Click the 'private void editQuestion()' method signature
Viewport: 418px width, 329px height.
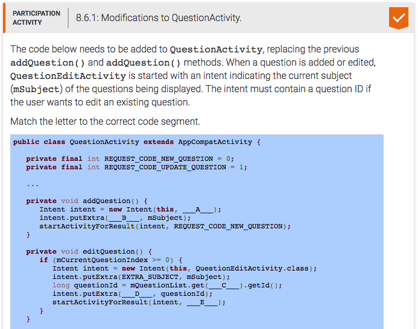[89, 252]
